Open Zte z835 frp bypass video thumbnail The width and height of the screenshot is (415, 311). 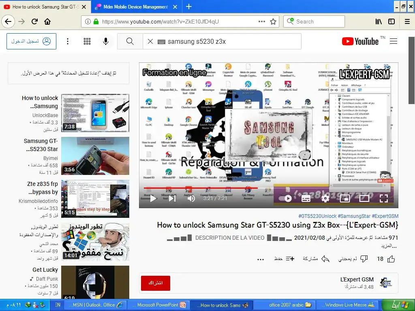tap(95, 199)
